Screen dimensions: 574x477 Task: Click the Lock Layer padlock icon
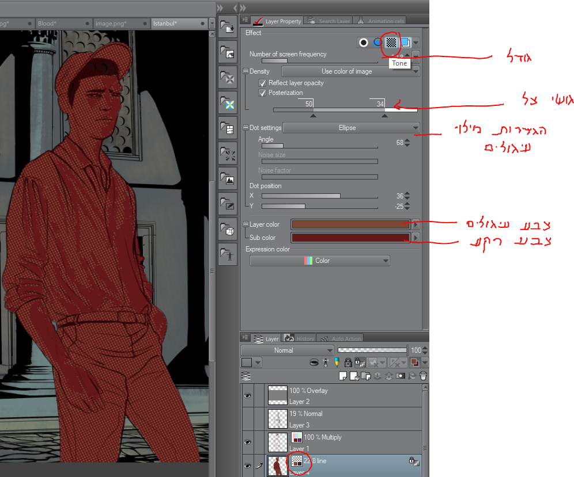(x=348, y=362)
